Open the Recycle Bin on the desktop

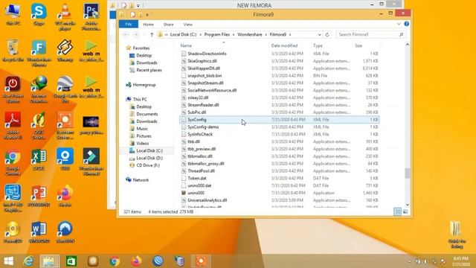13,51
